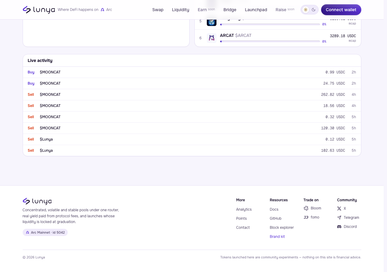Open the 24.75 USDC $MOONCAT buy row
The image size is (387, 272).
[x=192, y=83]
